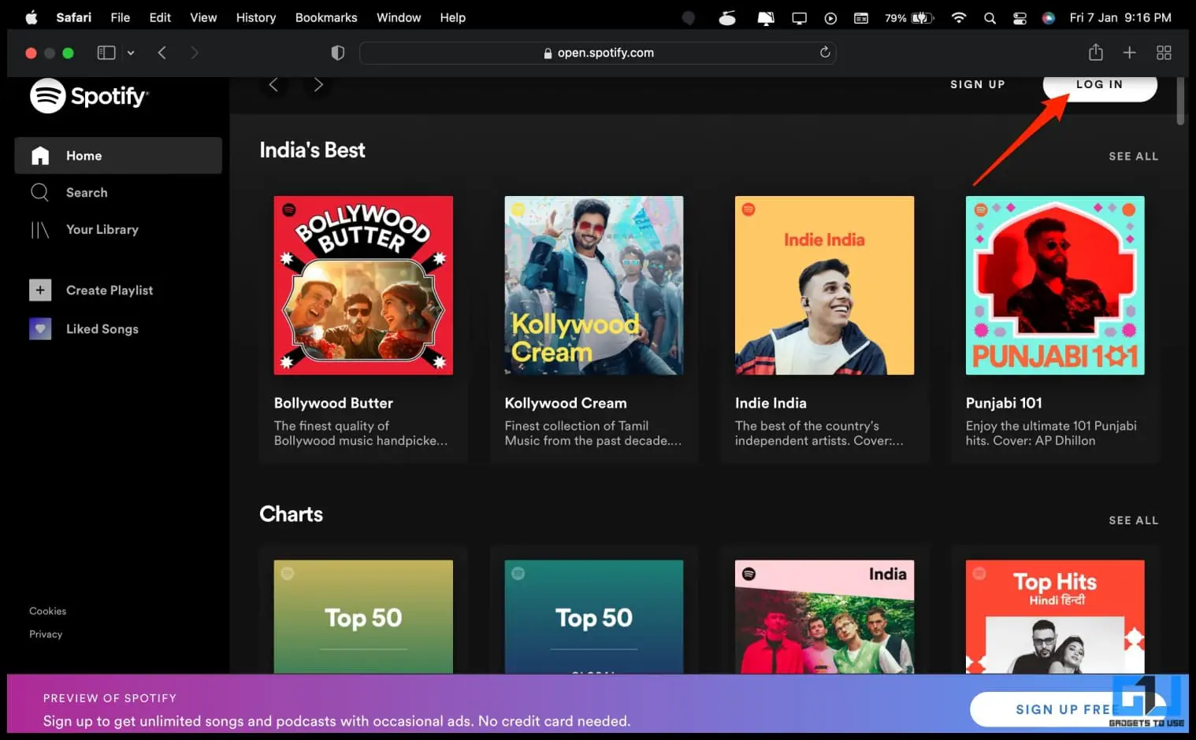Open the Edit menu

tap(160, 17)
